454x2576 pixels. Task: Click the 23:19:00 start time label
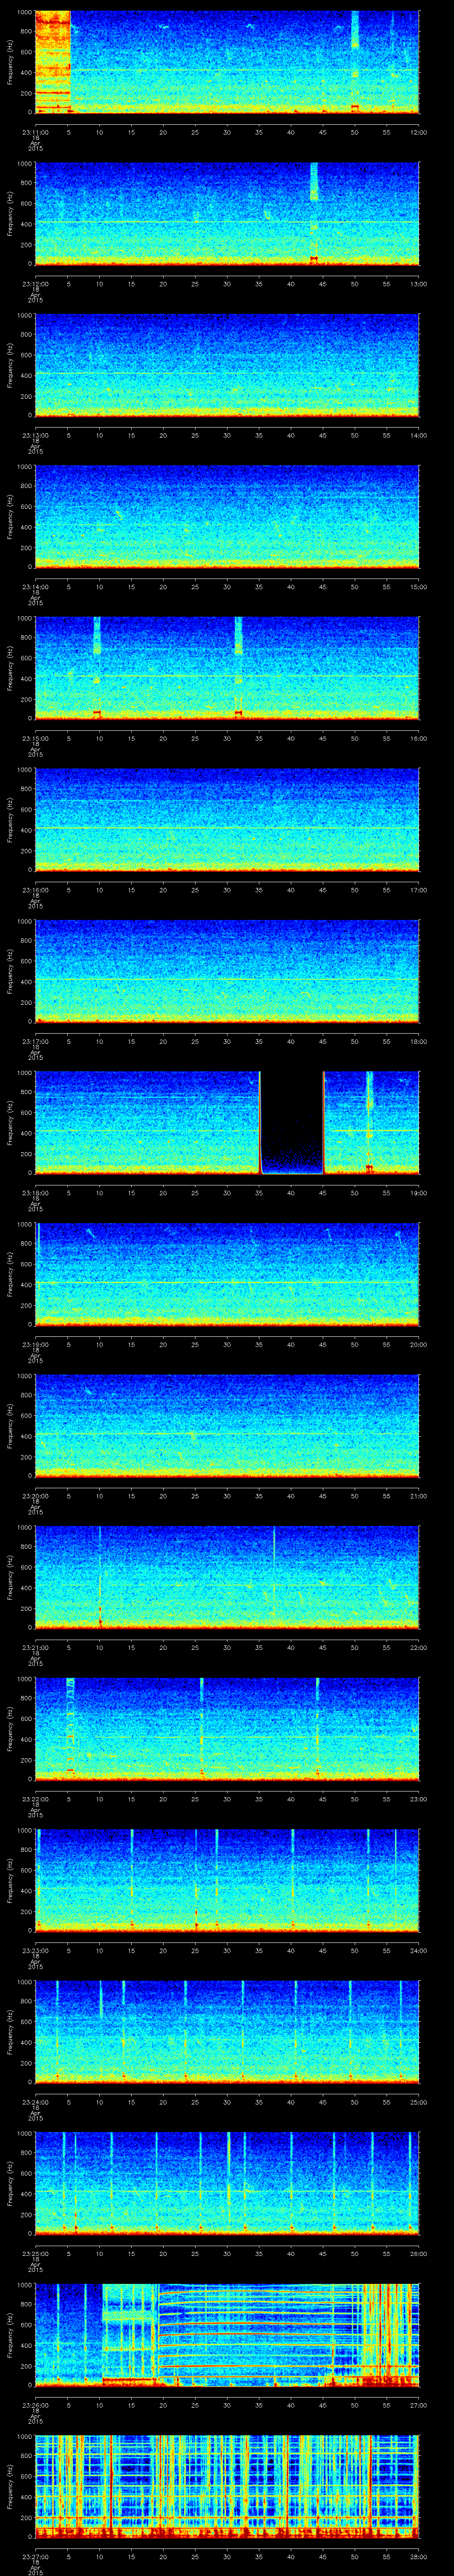[x=35, y=1344]
